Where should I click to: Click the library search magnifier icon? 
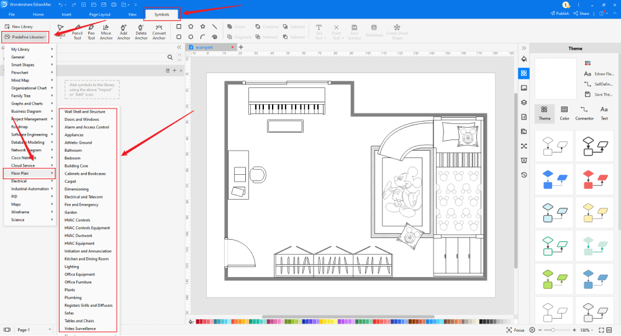pos(170,57)
